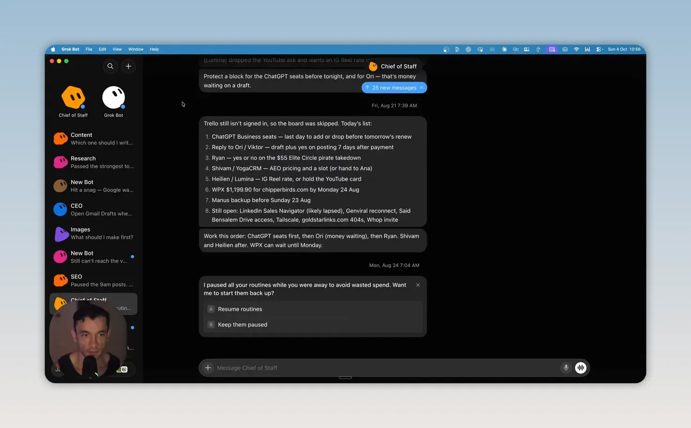Click the Content bot's orange avatar

[60, 138]
